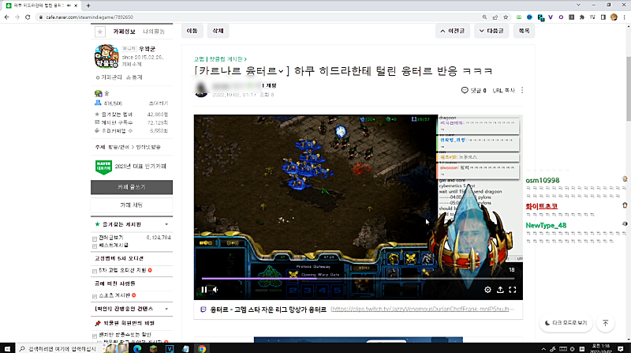This screenshot has height=353, width=631.
Task: Open the 베스트게시글 board
Action: (114, 245)
